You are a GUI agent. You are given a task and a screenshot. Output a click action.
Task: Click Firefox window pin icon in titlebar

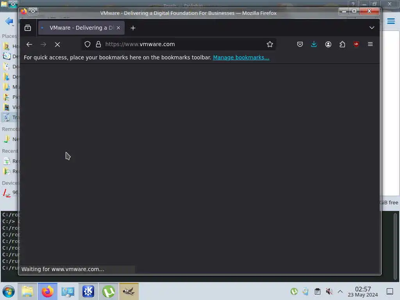pyautogui.click(x=33, y=11)
